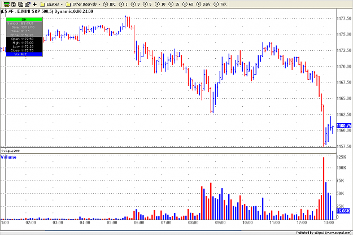Switch to the 60-minute interval
Screen dimensions: 353x235
click(x=188, y=4)
